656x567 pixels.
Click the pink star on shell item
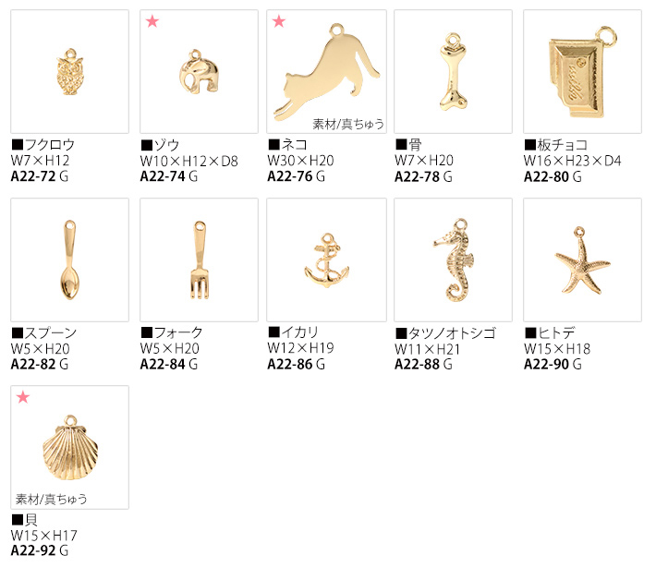point(23,397)
